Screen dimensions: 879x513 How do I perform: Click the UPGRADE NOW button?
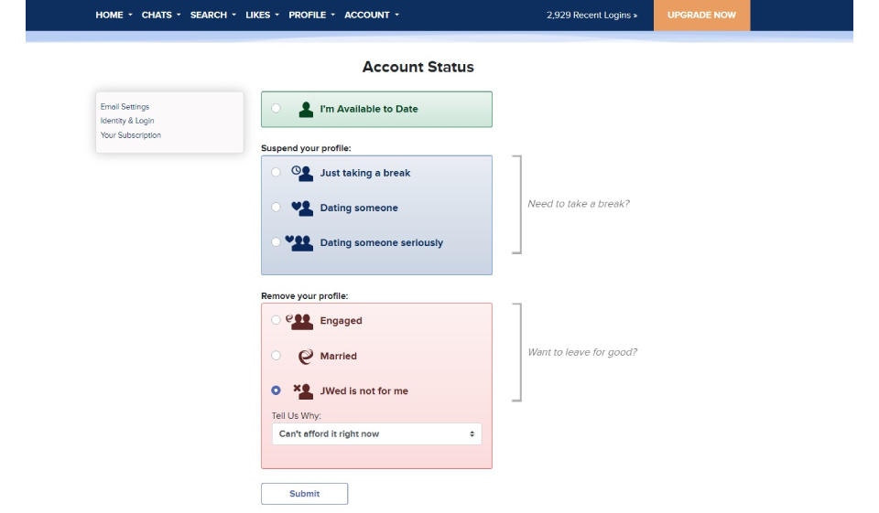click(x=701, y=16)
